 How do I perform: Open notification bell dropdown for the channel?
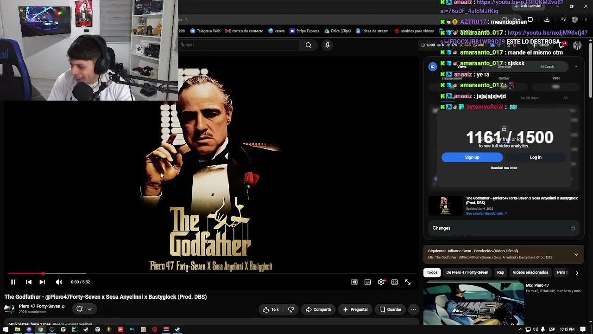click(x=84, y=309)
